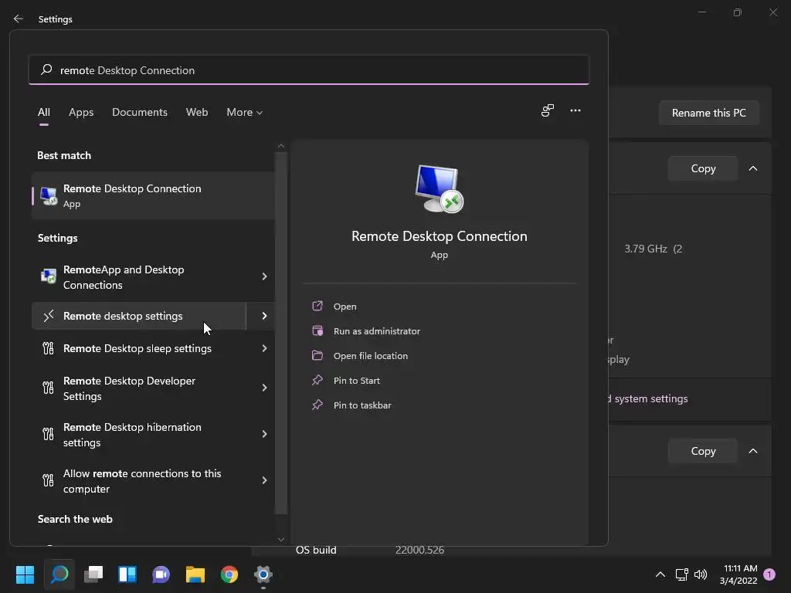Click upper Copy button in Settings
The height and width of the screenshot is (593, 791).
click(x=703, y=168)
